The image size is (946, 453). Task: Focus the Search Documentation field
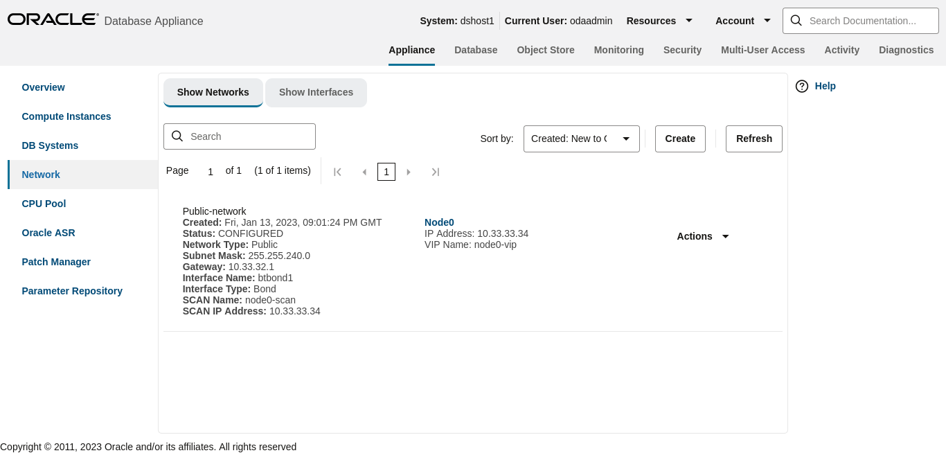point(861,21)
